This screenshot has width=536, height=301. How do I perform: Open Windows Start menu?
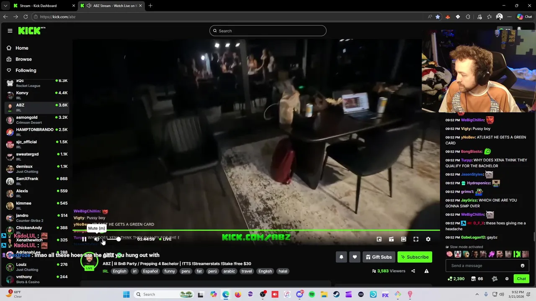click(126, 294)
